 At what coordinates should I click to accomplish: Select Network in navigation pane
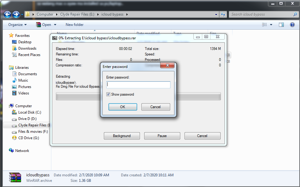tap(22, 151)
